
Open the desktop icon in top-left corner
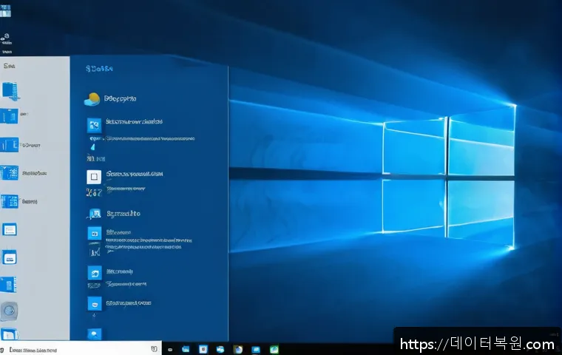point(7,9)
